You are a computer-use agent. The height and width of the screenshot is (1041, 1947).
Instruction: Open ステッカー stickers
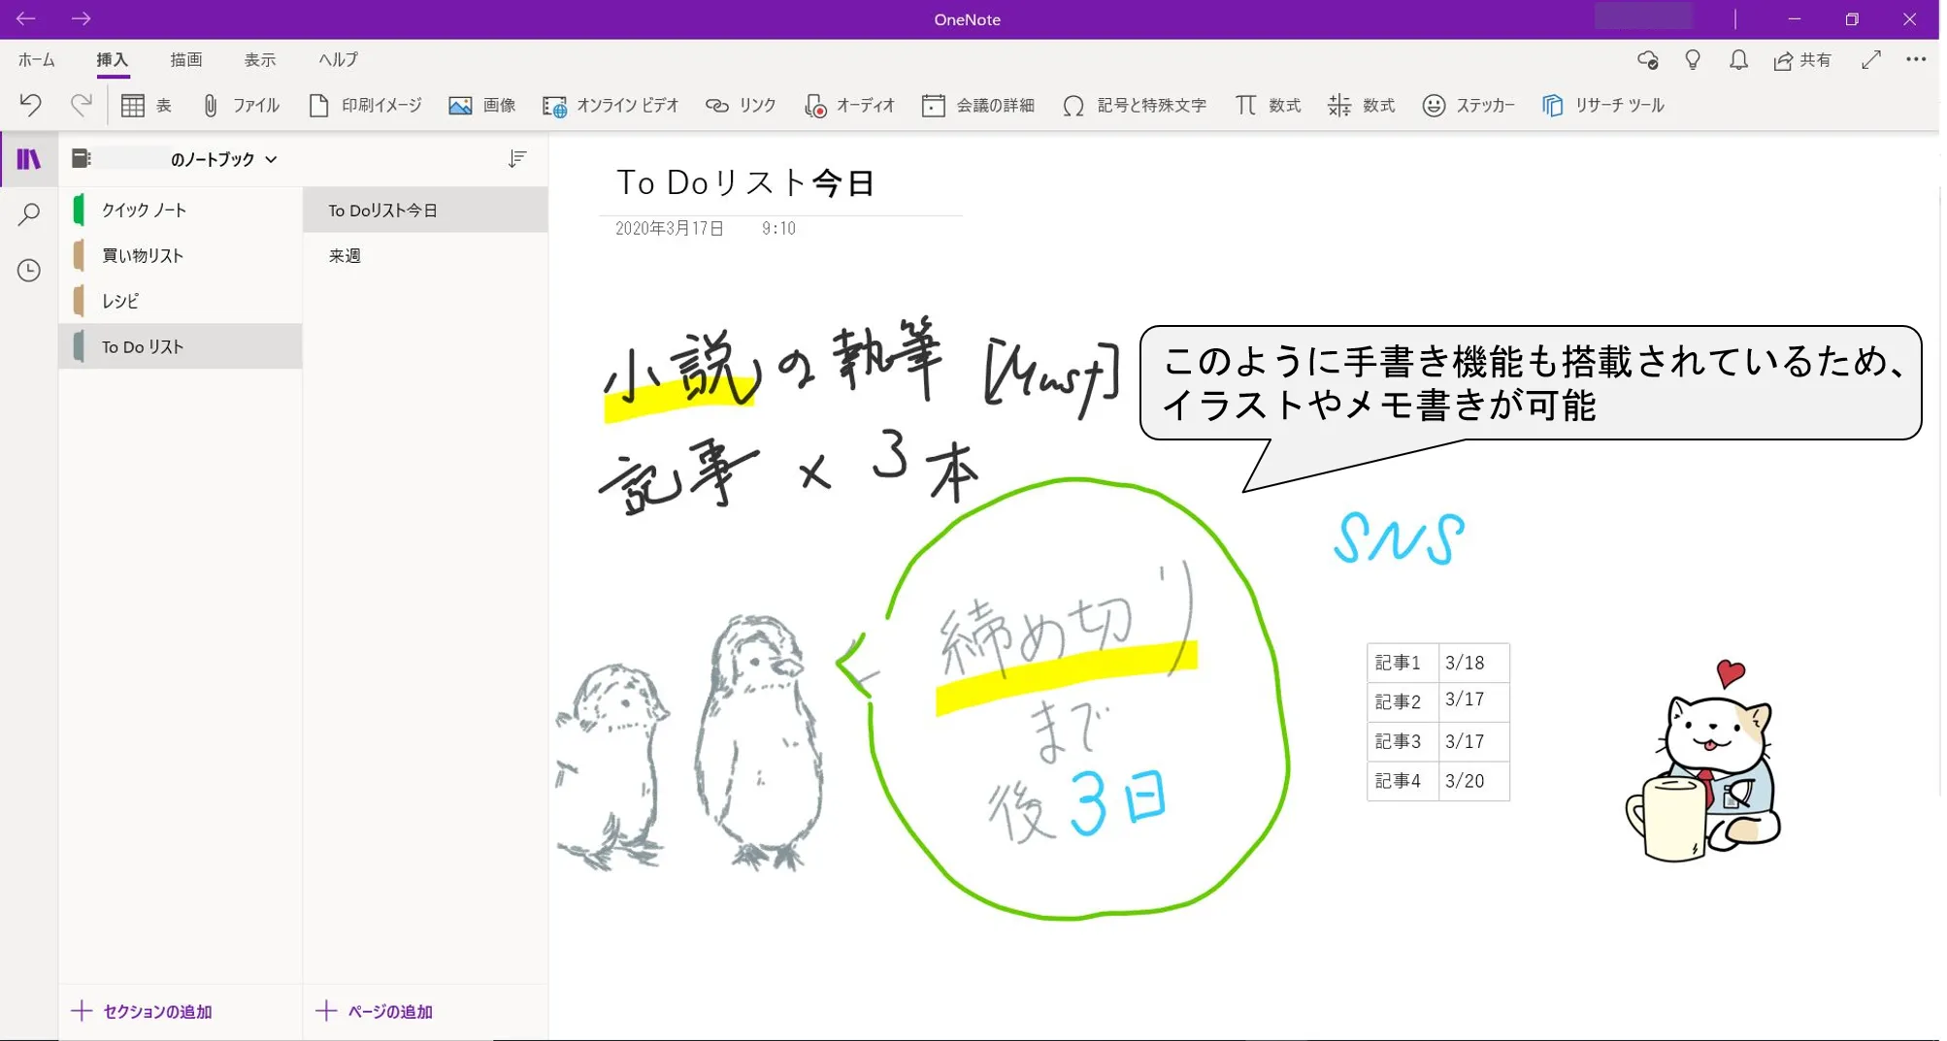[1468, 105]
